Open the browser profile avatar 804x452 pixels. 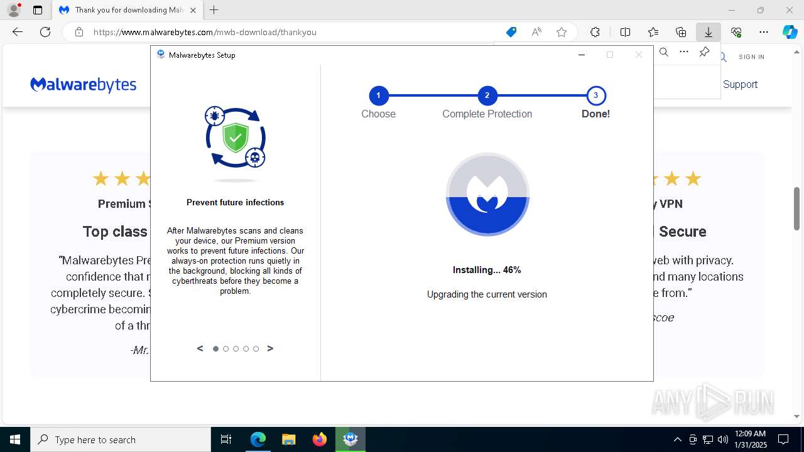pos(13,10)
